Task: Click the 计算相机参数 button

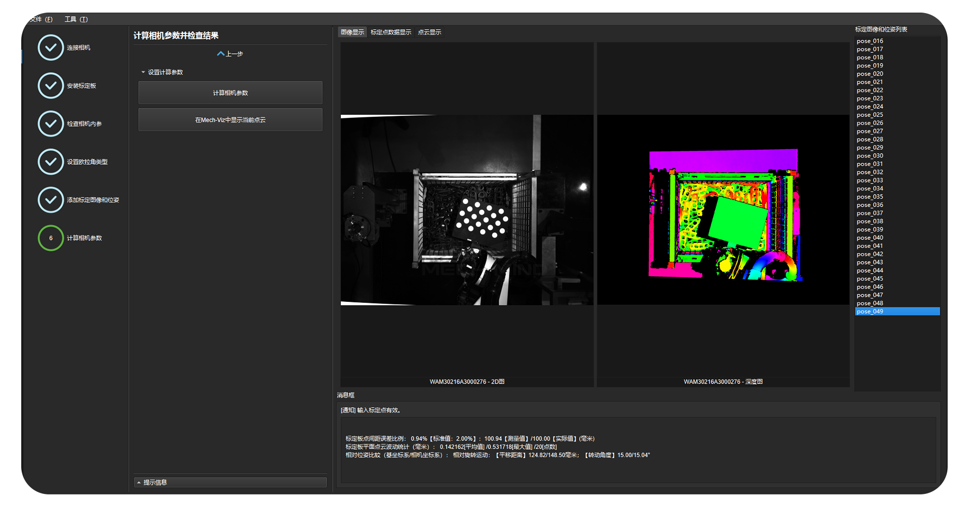Action: [x=230, y=93]
